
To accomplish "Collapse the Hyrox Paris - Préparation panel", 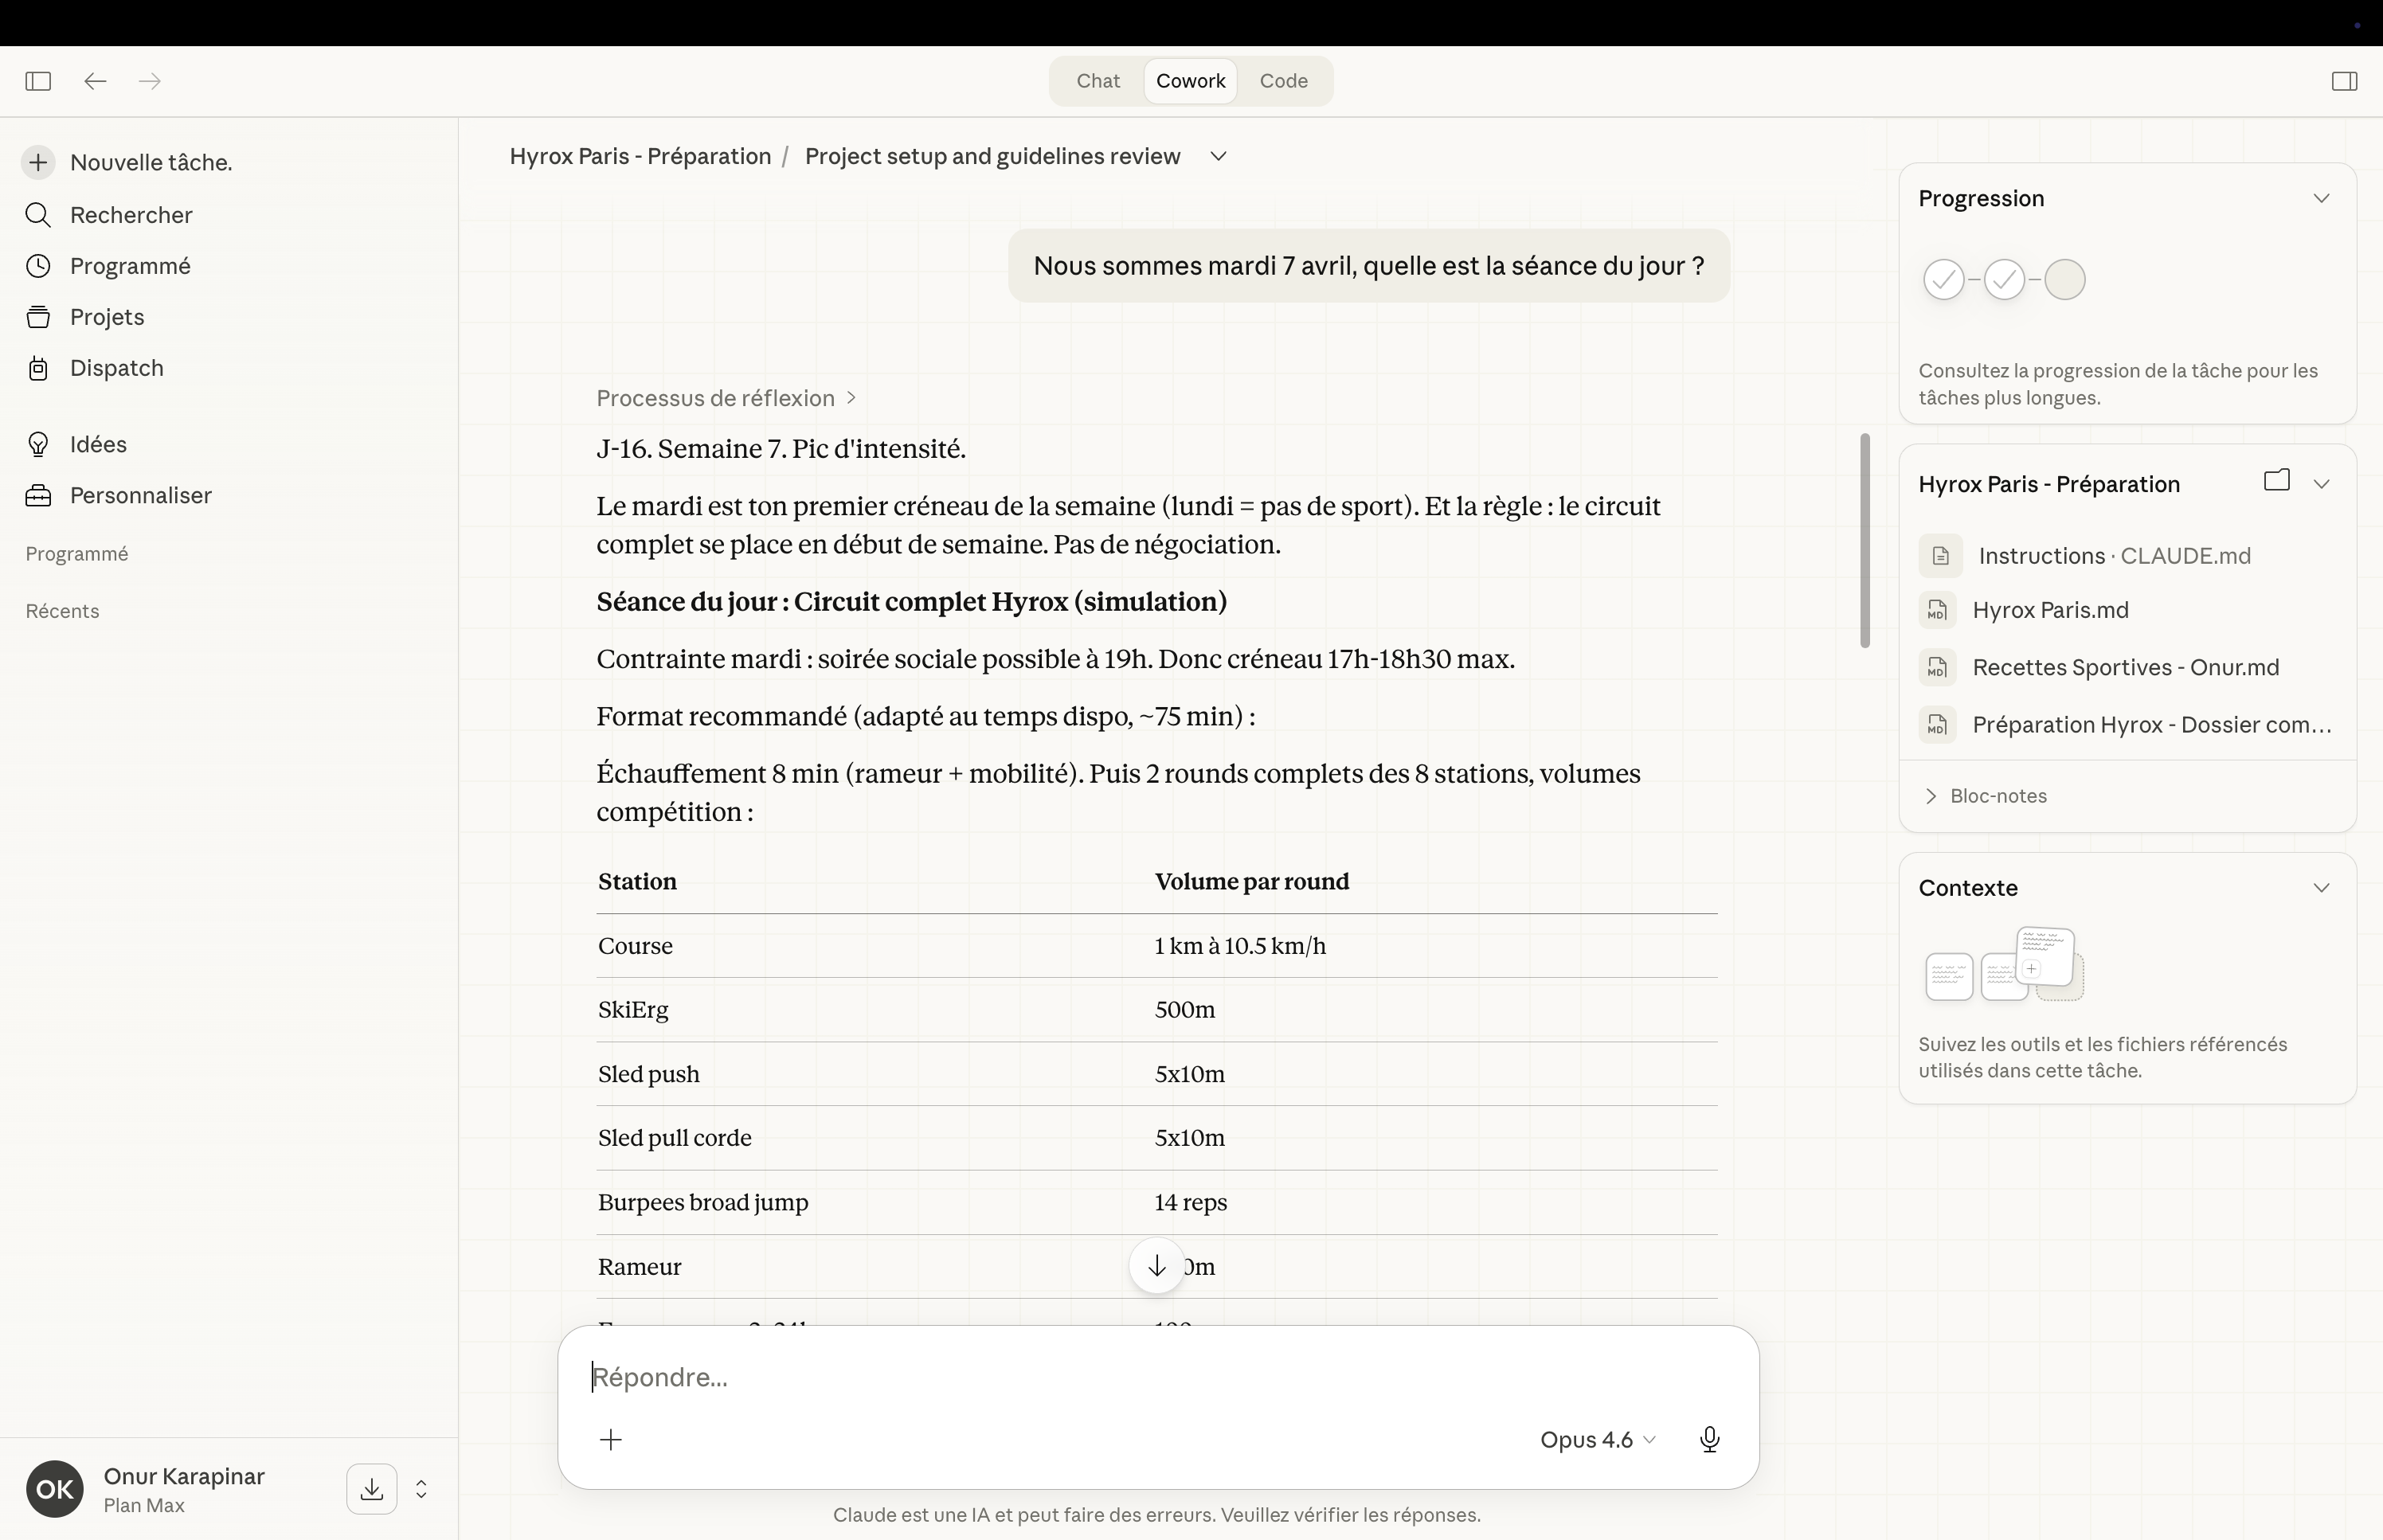I will pyautogui.click(x=2321, y=484).
